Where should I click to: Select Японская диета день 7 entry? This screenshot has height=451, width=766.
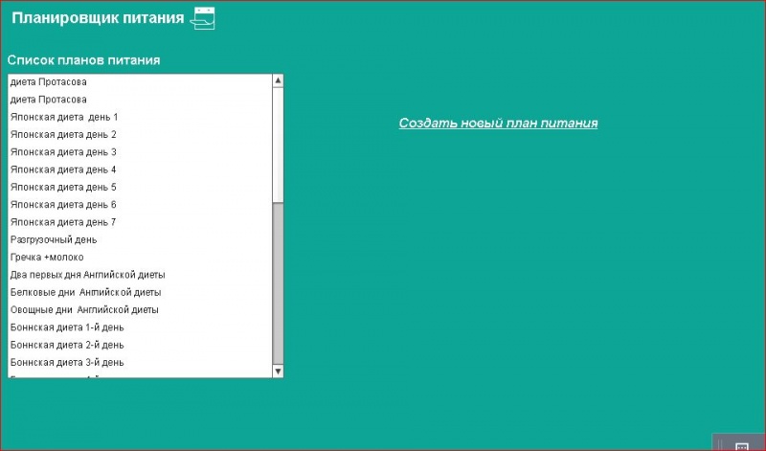(x=63, y=222)
